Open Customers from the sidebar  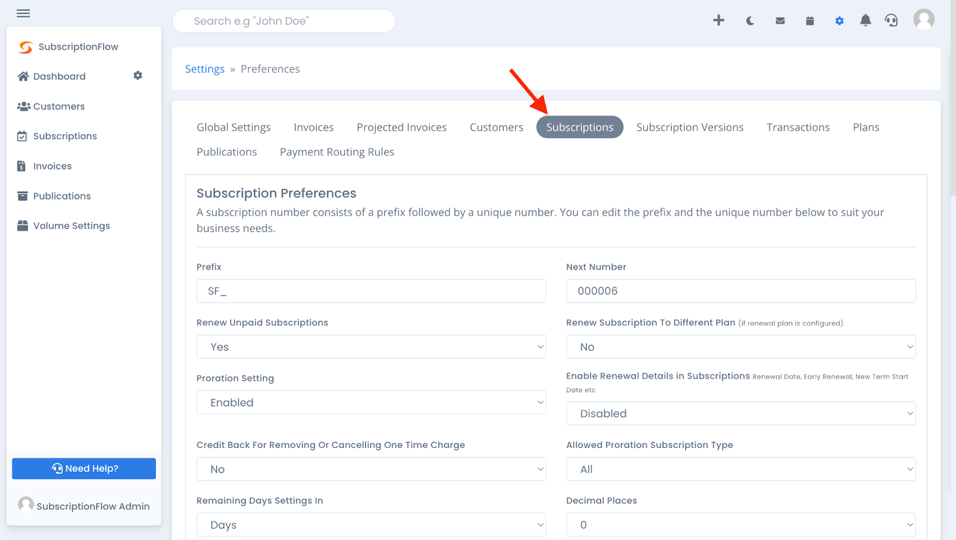pyautogui.click(x=59, y=106)
